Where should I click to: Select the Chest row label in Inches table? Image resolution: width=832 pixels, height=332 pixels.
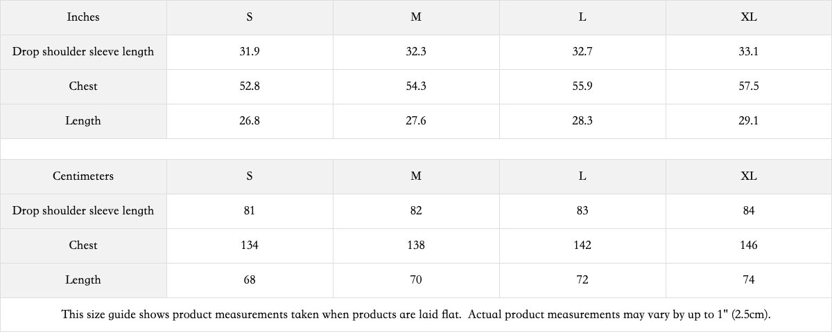pos(83,86)
